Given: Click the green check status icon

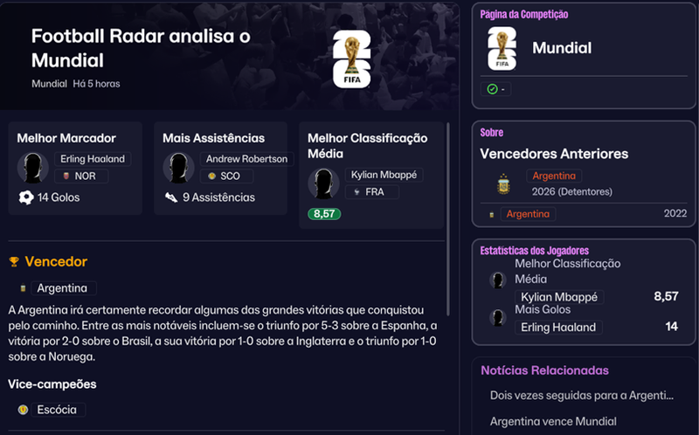Looking at the screenshot, I should tap(492, 89).
